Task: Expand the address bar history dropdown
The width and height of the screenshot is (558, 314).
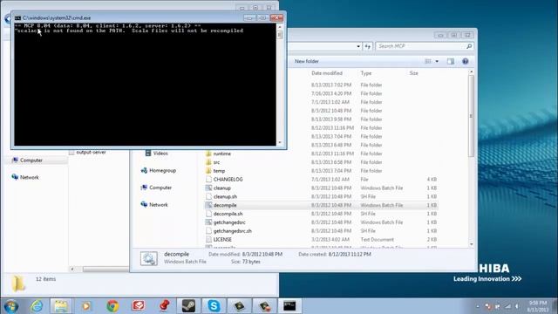Action: [x=358, y=46]
